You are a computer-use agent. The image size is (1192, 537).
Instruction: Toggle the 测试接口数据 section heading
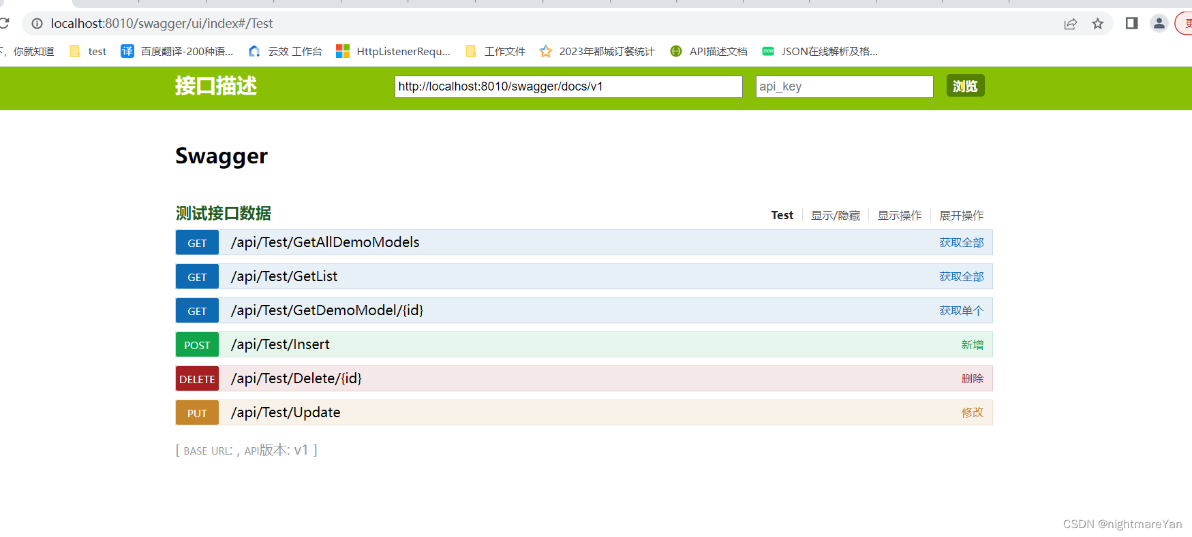pos(224,214)
